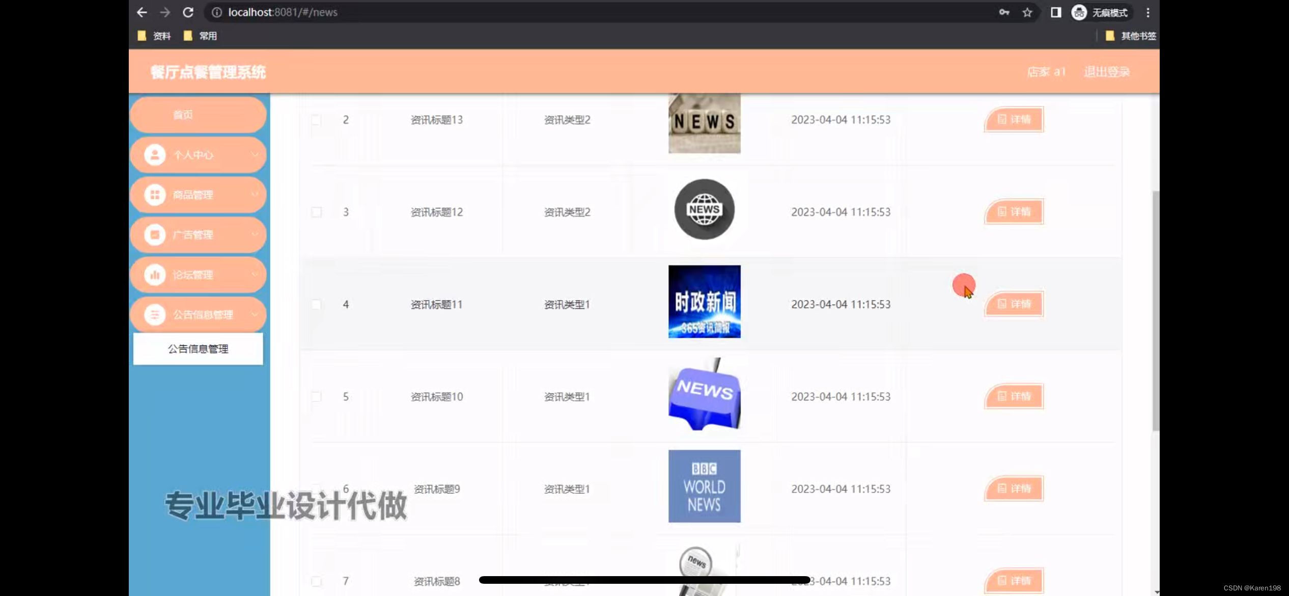
Task: Click the 公告信息管理 list icon
Action: (155, 314)
